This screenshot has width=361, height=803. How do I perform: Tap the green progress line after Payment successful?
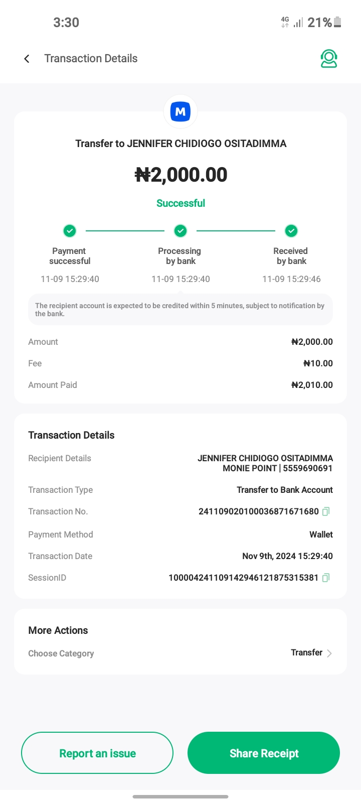125,231
